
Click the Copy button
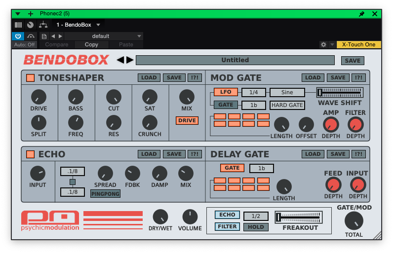[x=91, y=44]
